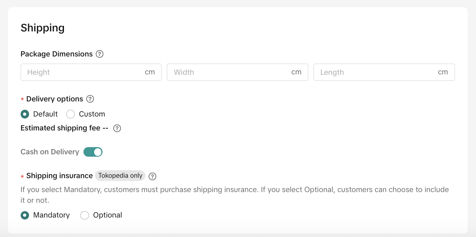
Task: Click the Tokopedia only badge
Action: 120,176
